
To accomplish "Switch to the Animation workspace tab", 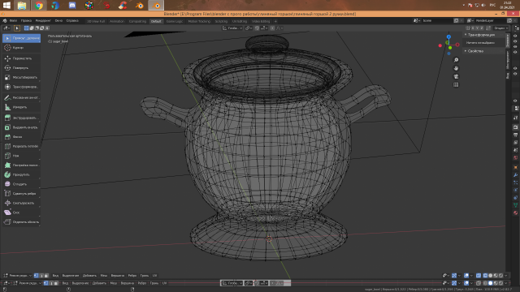I will [x=117, y=21].
